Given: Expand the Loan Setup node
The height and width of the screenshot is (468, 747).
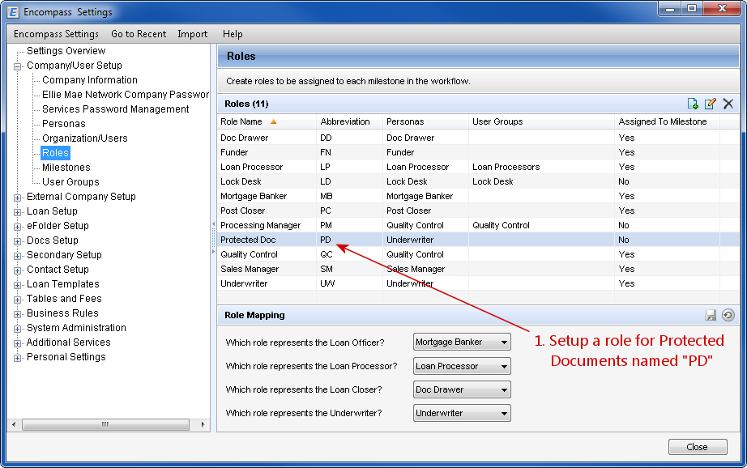Looking at the screenshot, I should click(18, 212).
